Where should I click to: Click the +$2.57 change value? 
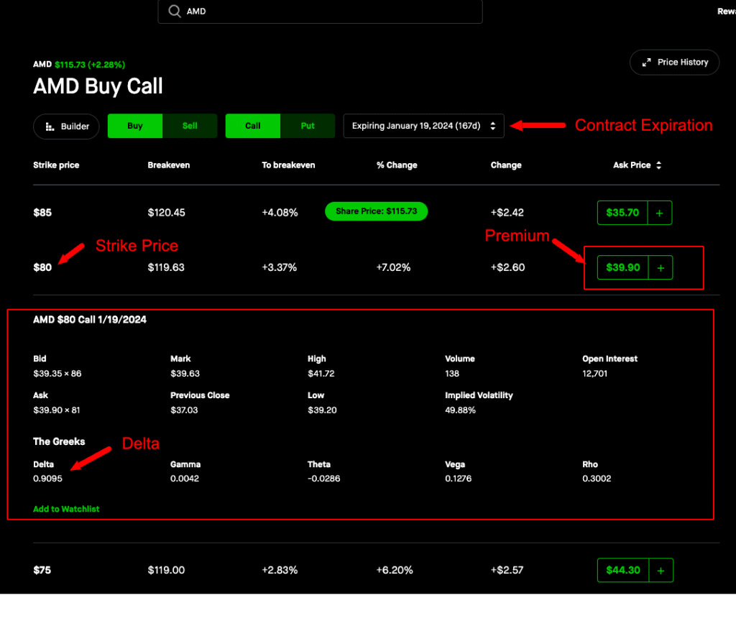pyautogui.click(x=507, y=570)
